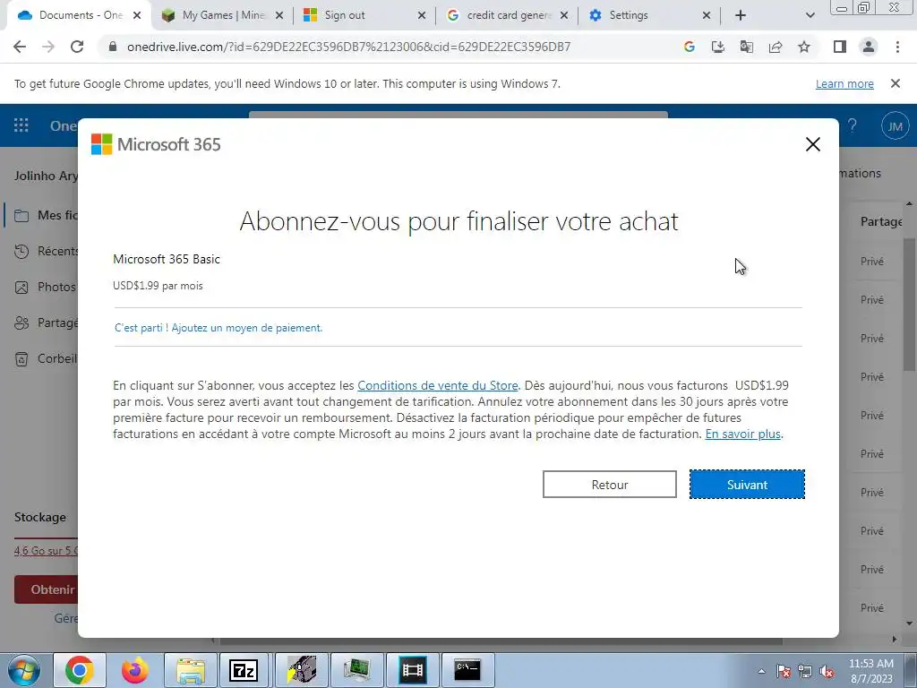The width and height of the screenshot is (917, 688).
Task: Click the storage usage link 4,6 Go
Action: click(46, 551)
